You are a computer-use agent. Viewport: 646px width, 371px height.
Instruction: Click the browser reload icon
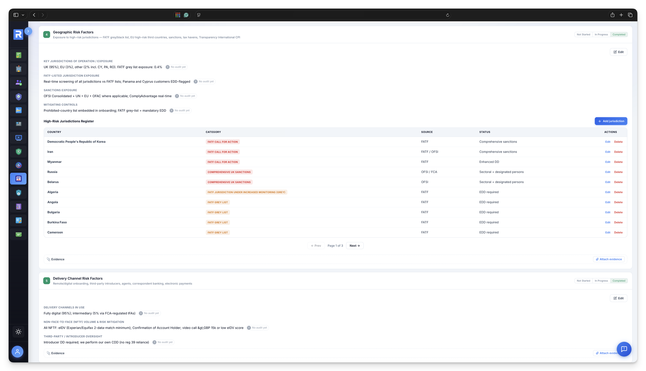tap(448, 15)
